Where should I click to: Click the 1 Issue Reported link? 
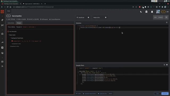coord(55,19)
